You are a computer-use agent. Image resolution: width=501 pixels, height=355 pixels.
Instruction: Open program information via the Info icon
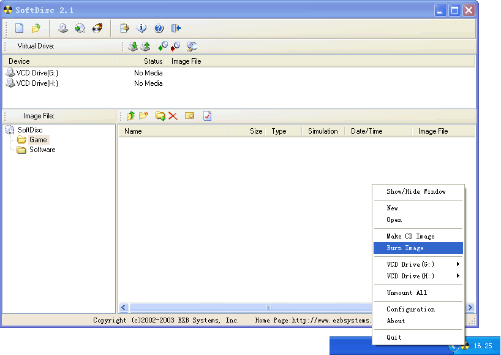point(140,28)
